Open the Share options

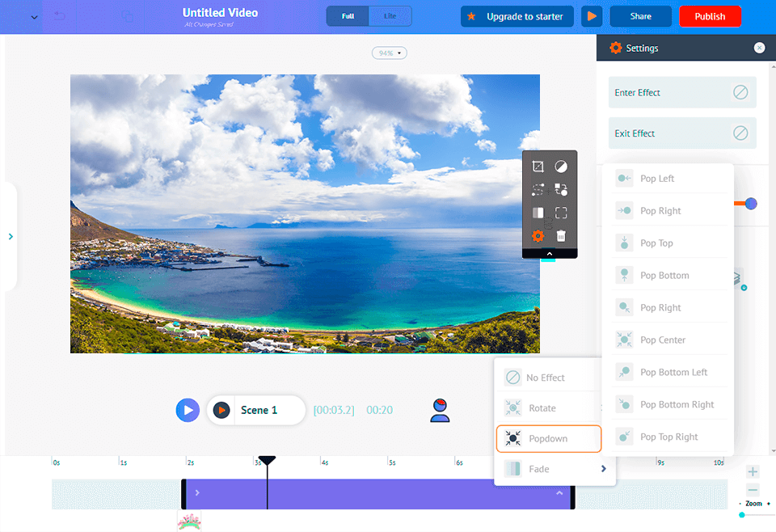[640, 15]
